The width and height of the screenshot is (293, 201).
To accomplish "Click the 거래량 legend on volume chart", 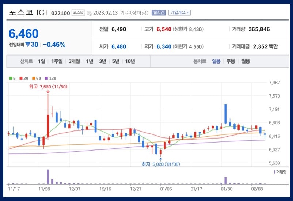I will [x=280, y=172].
